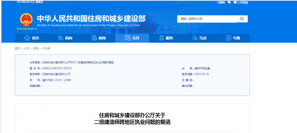
Task: Click article heading 住房和城乡建设部办公厅关于
Action: (x=132, y=115)
